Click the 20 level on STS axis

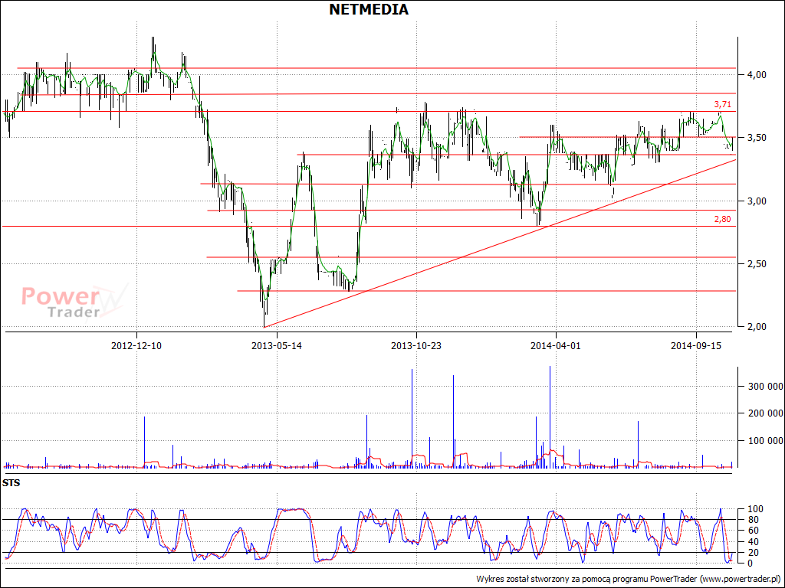click(752, 553)
